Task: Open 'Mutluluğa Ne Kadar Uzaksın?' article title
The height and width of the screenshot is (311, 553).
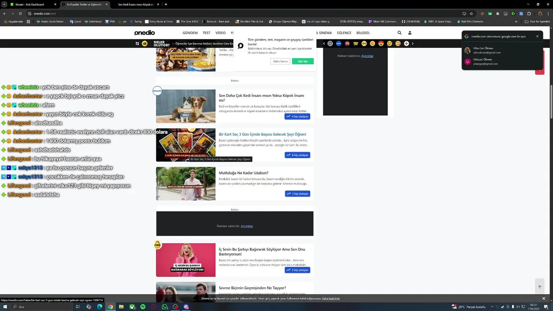Action: pos(244,173)
